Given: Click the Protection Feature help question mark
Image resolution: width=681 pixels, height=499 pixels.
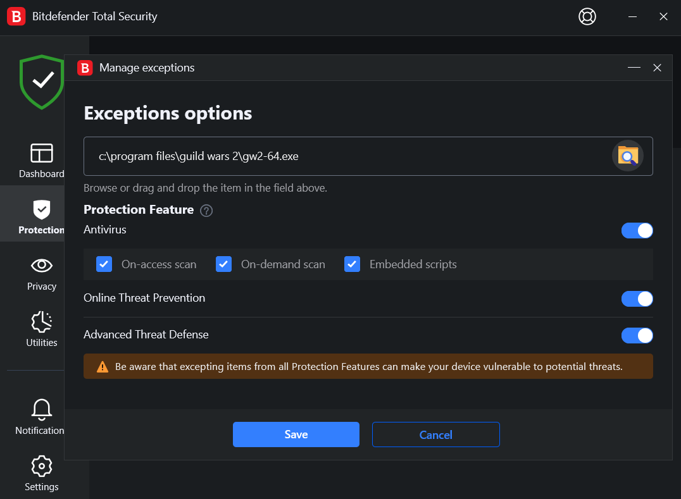Looking at the screenshot, I should (x=206, y=211).
